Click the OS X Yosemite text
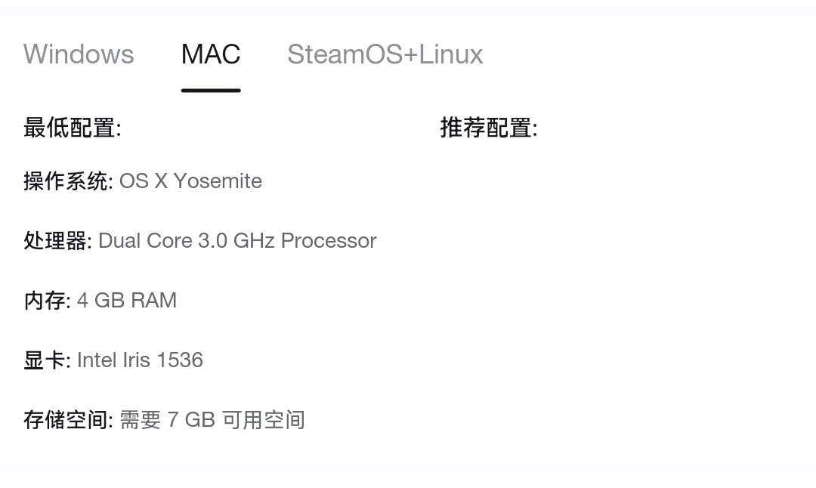This screenshot has width=816, height=488. (x=190, y=181)
